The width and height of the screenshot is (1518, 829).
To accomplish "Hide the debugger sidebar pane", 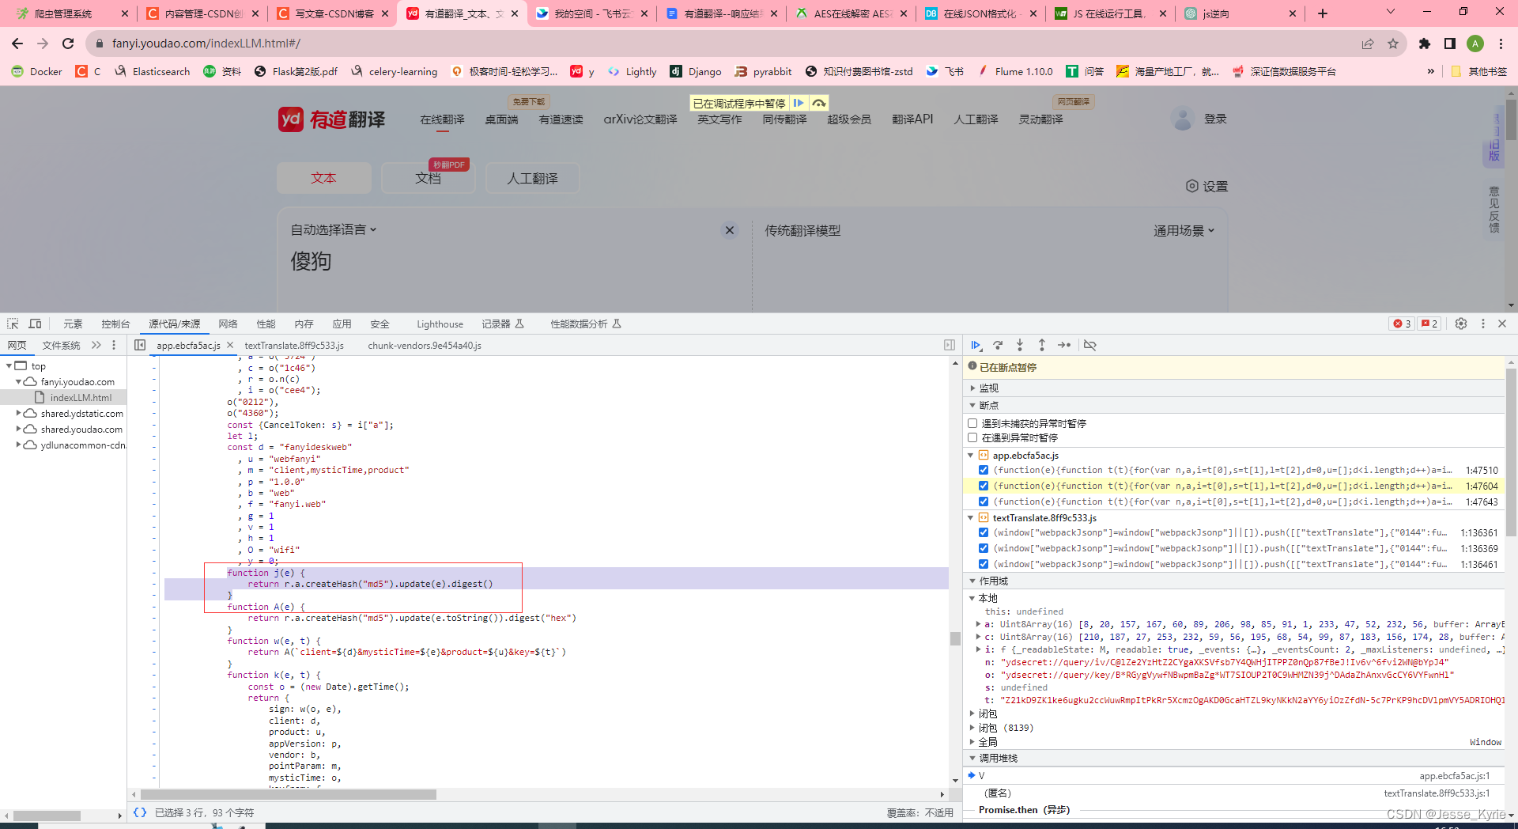I will pyautogui.click(x=950, y=345).
